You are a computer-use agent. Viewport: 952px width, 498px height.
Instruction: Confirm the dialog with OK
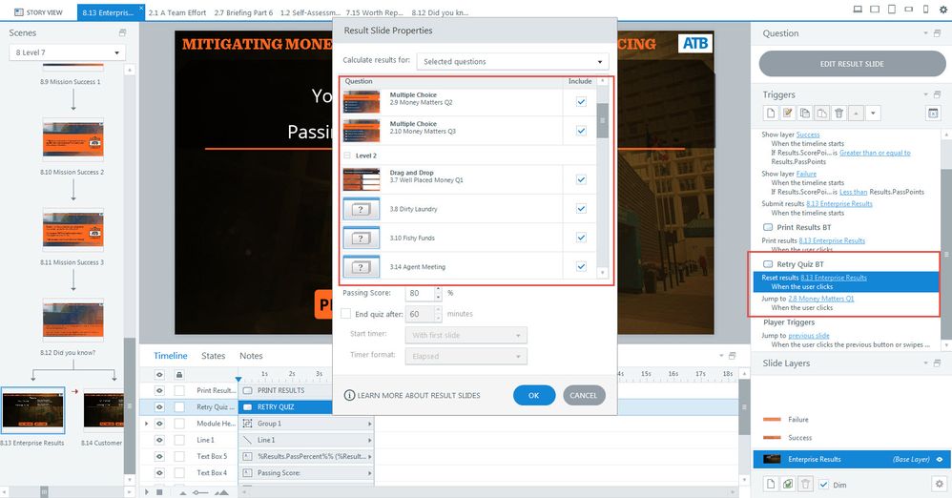(533, 395)
